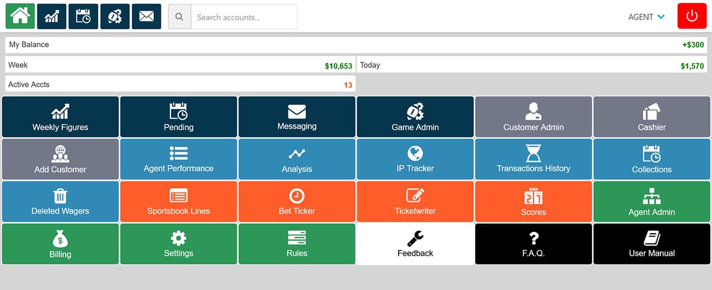Focus the Search accounts field

point(243,17)
